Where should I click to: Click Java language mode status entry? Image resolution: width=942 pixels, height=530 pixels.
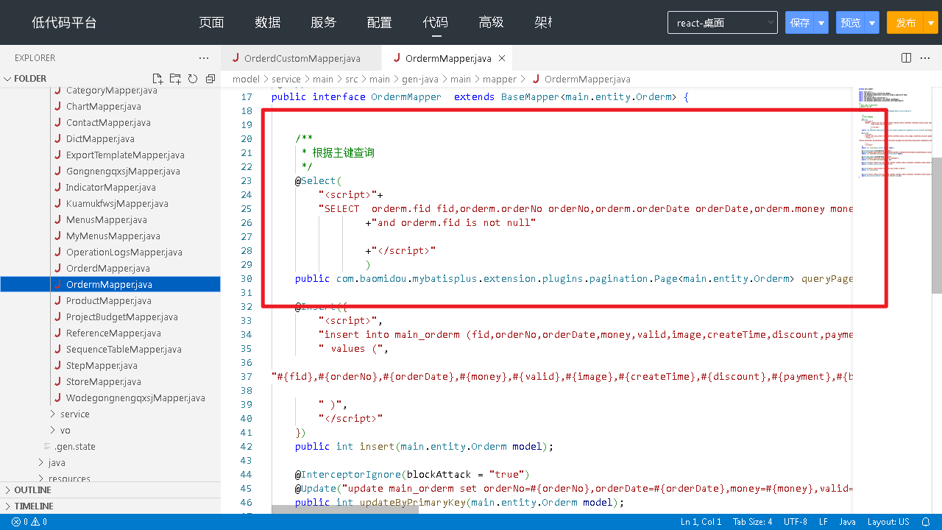tap(847, 522)
